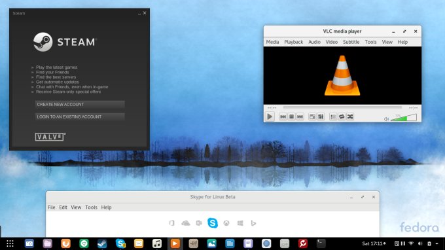Open the red tweak tool in taskbar
This screenshot has height=250, width=445.
click(x=303, y=243)
